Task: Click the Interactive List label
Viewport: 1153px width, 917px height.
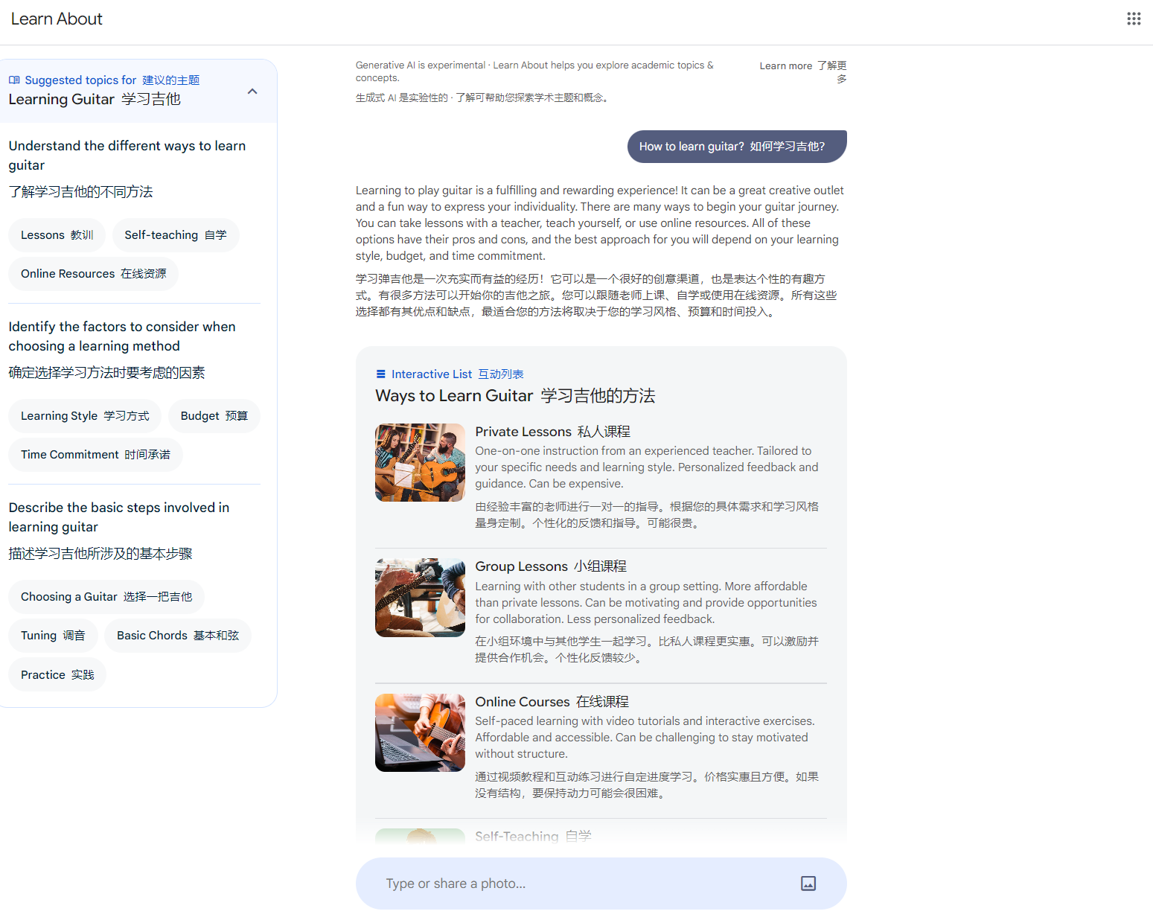Action: click(x=458, y=374)
